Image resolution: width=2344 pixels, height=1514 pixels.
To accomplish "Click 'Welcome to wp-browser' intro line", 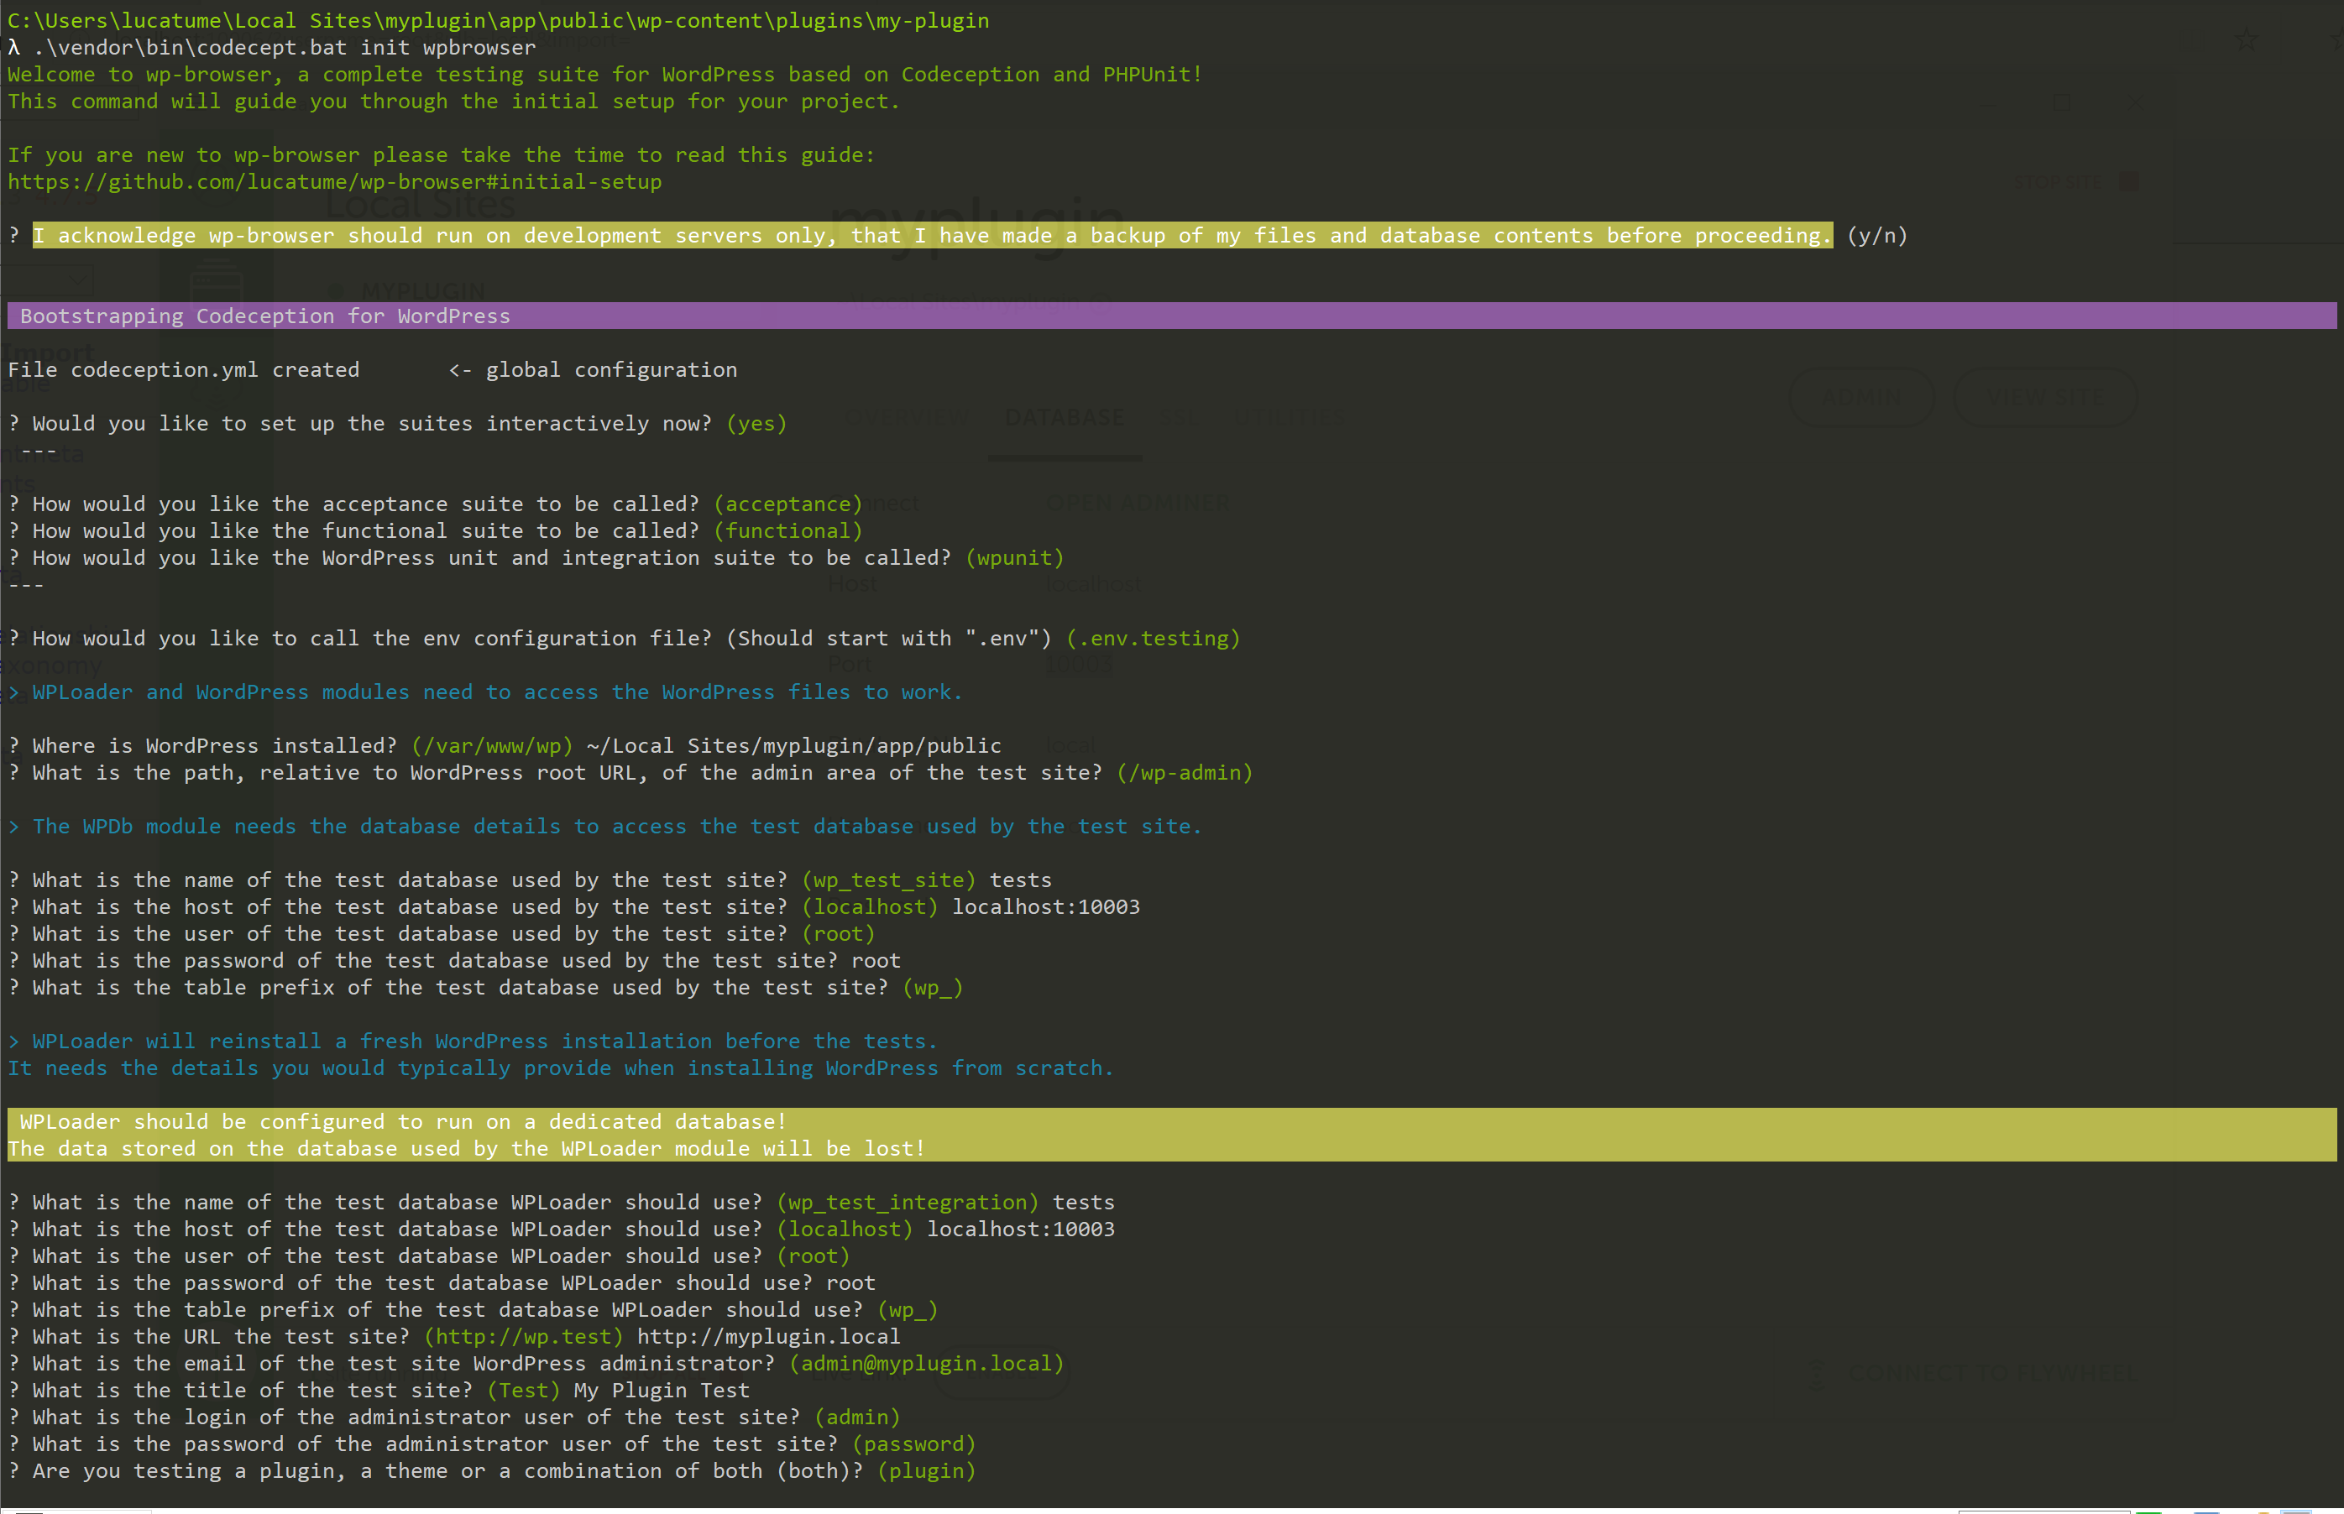I will [604, 75].
